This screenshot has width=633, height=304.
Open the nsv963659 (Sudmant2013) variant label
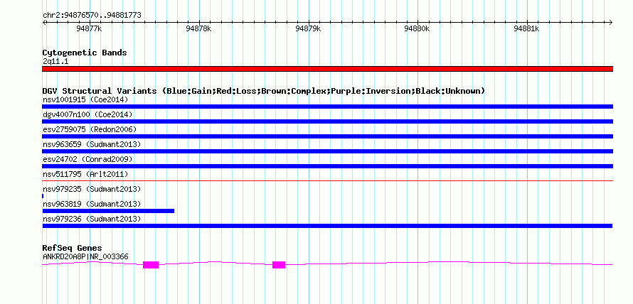(92, 144)
